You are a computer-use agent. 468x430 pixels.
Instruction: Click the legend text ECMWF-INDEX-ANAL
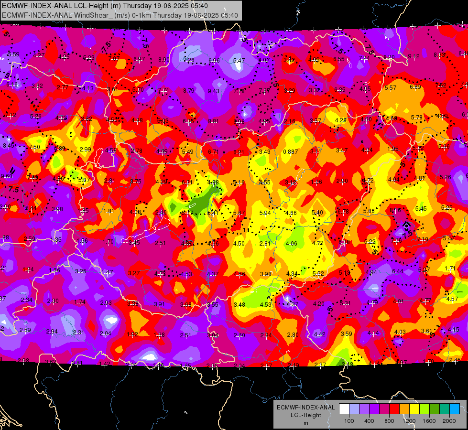tap(305, 408)
